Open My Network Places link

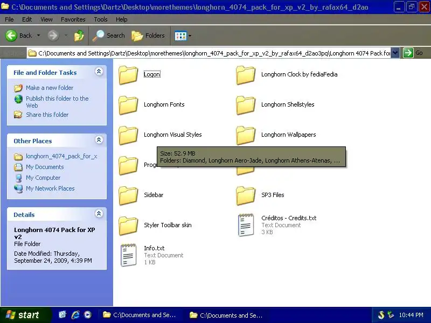pos(50,188)
